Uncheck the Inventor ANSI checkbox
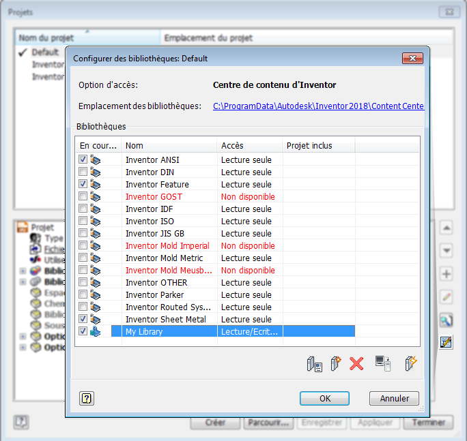The height and width of the screenshot is (441, 467). [83, 159]
